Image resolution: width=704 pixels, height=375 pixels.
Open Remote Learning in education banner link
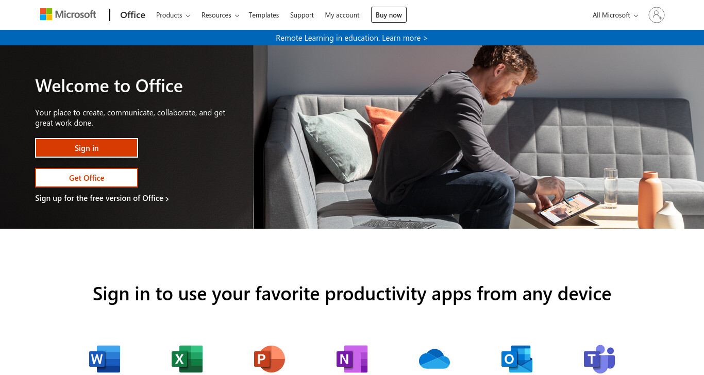point(351,38)
